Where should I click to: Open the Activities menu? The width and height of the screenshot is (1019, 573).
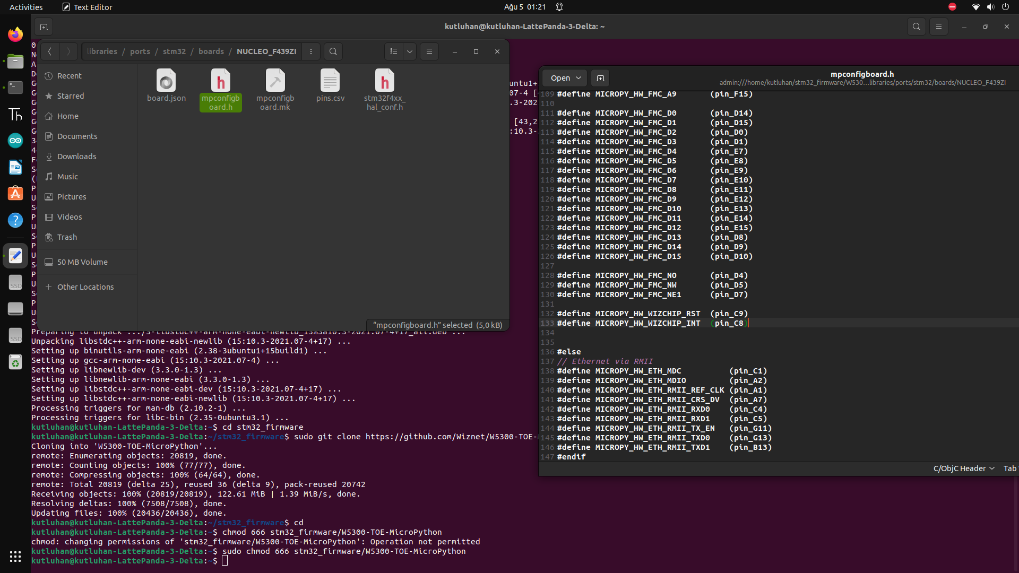point(25,7)
